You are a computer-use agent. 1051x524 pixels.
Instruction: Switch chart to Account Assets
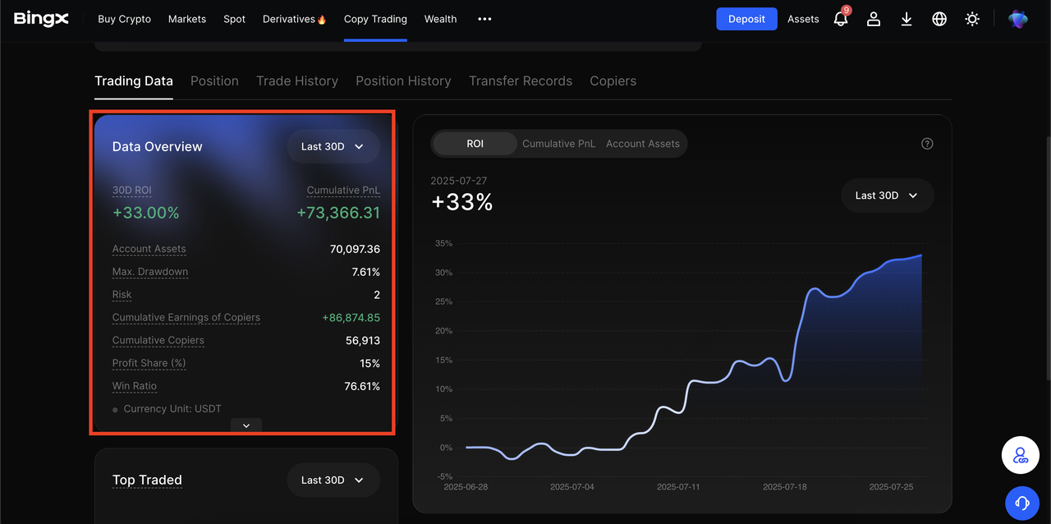tap(642, 144)
